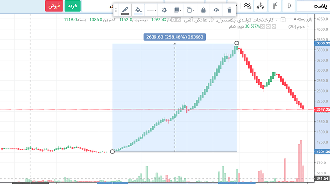Screen dimensions: 330x184
Task: Click the 1500.0 price scale tick label
Action: click(x=322, y=132)
